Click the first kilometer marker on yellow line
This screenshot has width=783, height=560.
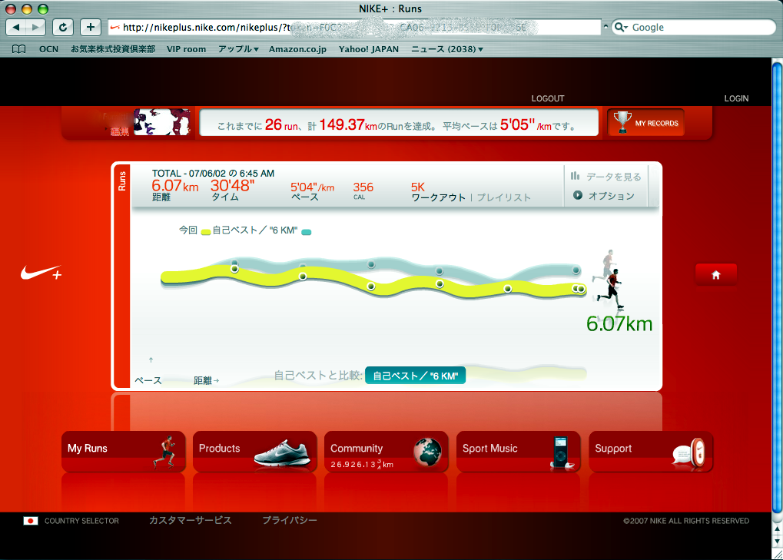pyautogui.click(x=234, y=269)
